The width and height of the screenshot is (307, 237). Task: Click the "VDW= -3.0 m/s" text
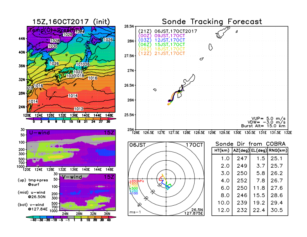(266, 122)
